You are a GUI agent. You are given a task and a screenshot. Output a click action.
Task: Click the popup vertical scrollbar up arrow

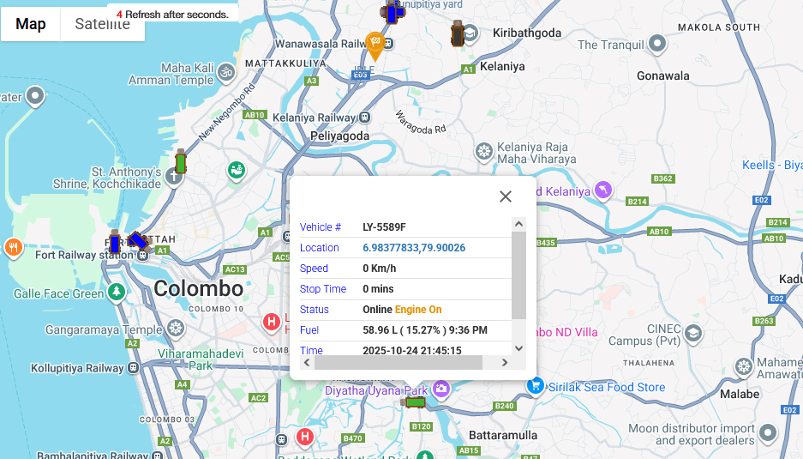tap(518, 224)
